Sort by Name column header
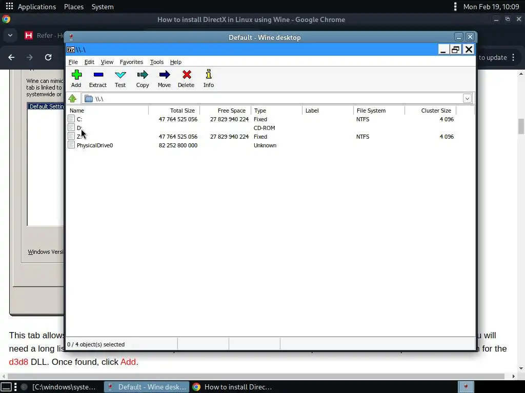 107,111
